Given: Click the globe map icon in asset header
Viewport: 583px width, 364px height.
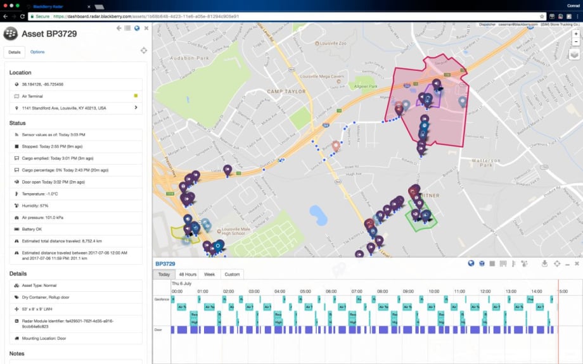Looking at the screenshot, I should (x=137, y=28).
